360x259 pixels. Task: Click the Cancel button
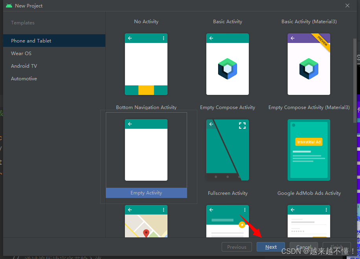(x=303, y=247)
